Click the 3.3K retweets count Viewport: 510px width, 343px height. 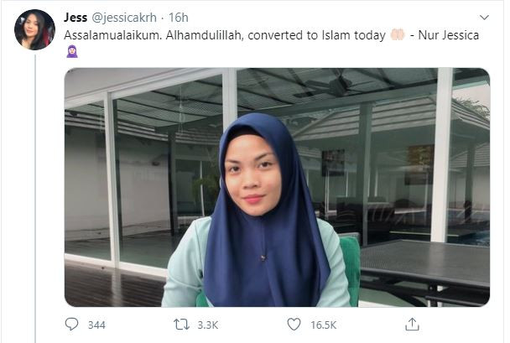pyautogui.click(x=208, y=325)
